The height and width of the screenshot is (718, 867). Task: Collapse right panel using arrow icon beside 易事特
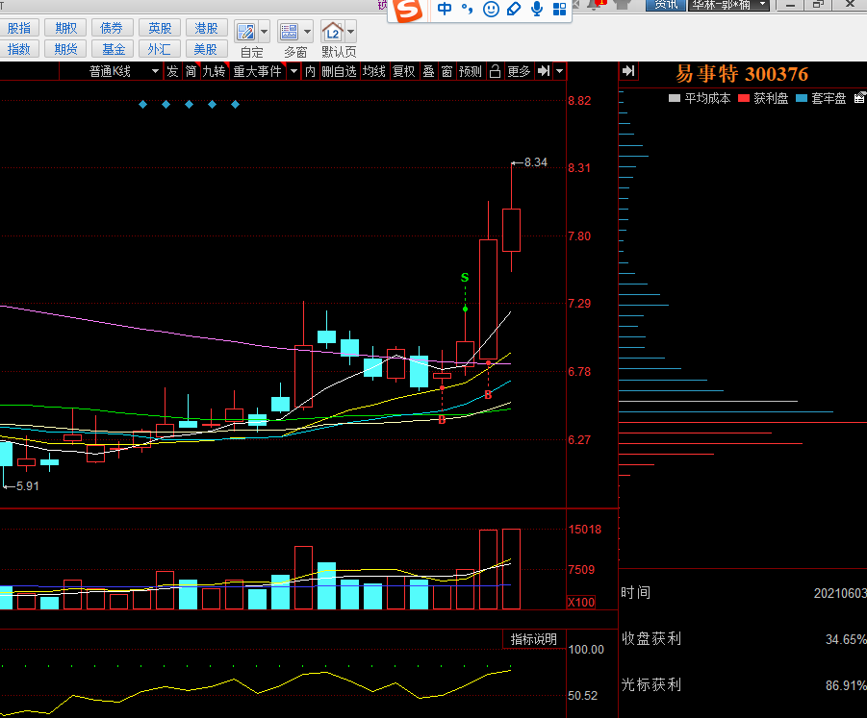[628, 71]
